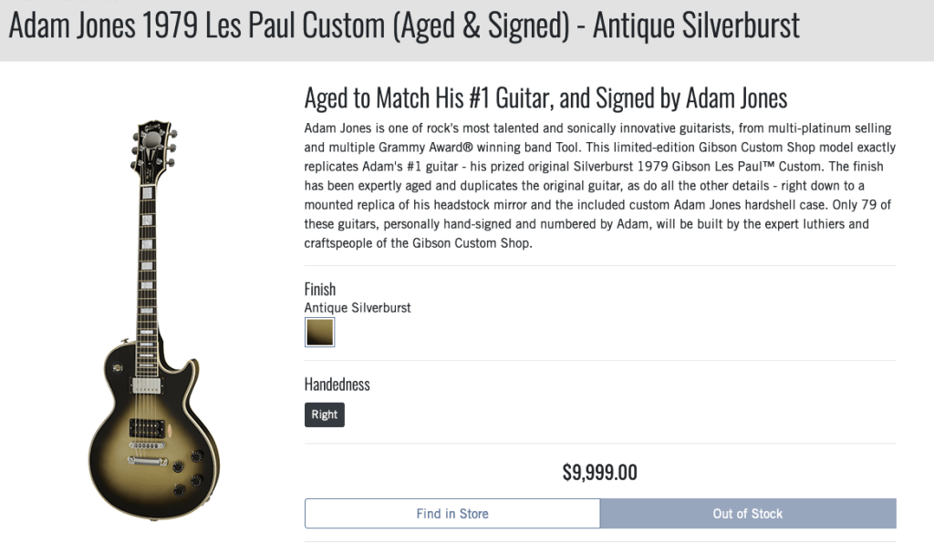Select the Antique Silverburst finish swatch
This screenshot has width=934, height=543.
319,333
